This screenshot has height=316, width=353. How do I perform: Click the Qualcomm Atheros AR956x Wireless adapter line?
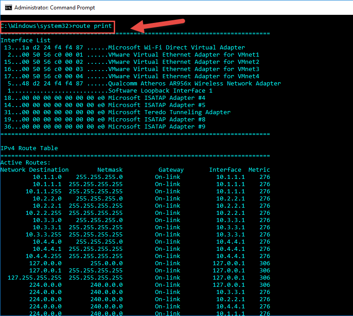coord(144,84)
